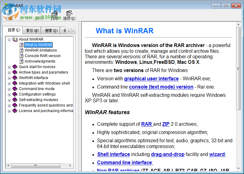Click the book icon for Configuration settings
The width and height of the screenshot is (244, 174).
coord(15,94)
